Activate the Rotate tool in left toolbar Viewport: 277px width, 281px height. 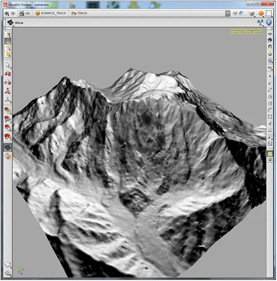click(8, 82)
